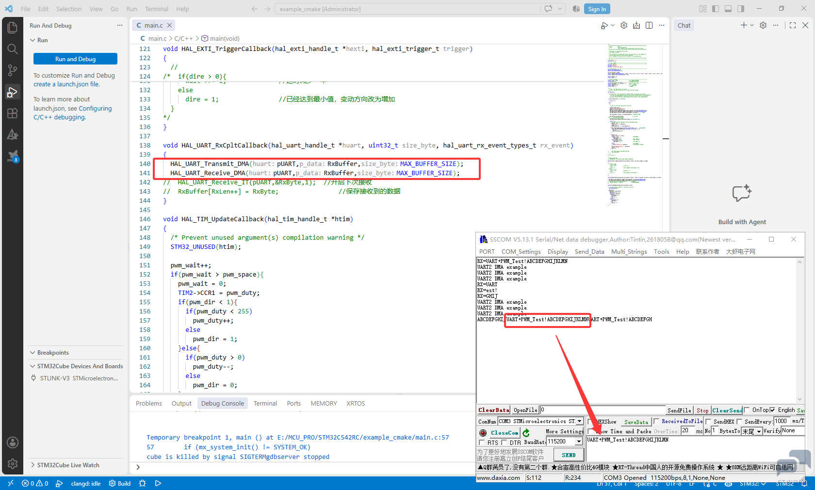Open the Manage gear in the activity bar

pos(13,464)
